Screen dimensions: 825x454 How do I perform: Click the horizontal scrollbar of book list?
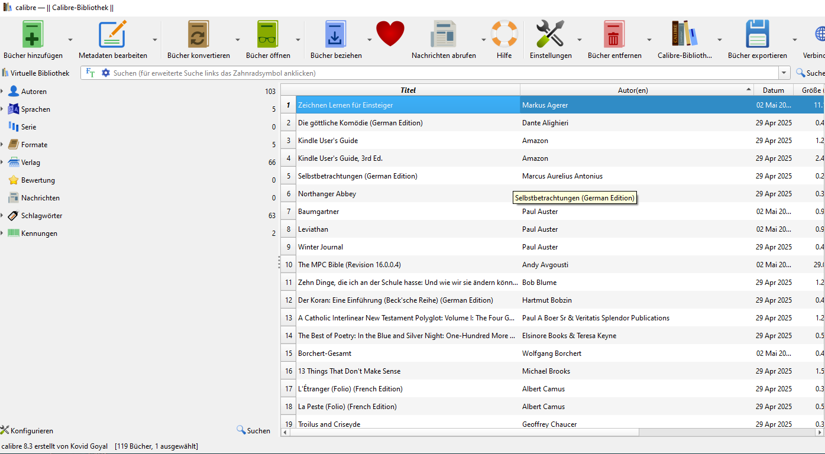tap(465, 432)
